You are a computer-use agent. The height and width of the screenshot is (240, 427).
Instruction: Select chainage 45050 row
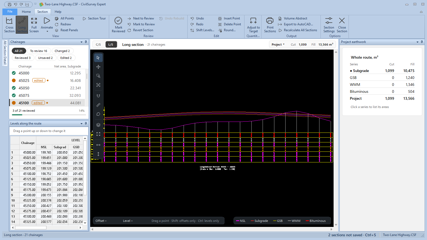(x=47, y=88)
